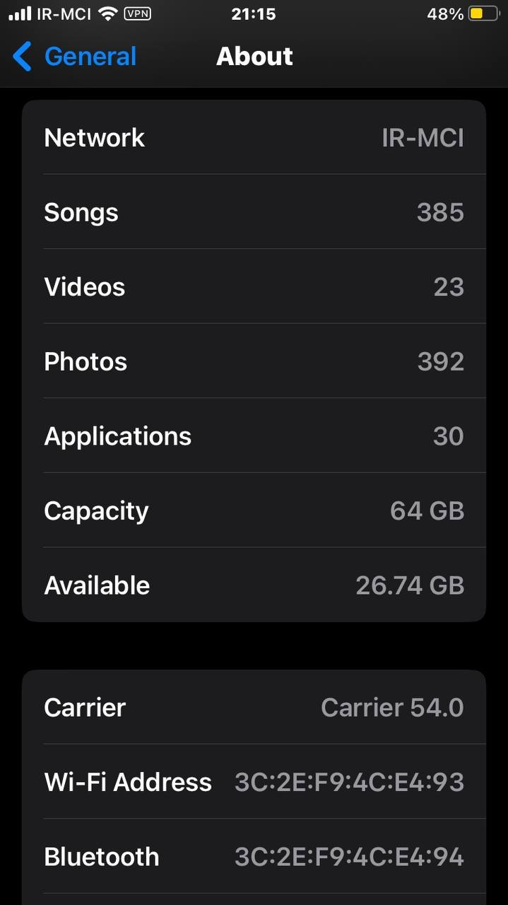Select the Songs count row
Viewport: 508px width, 905px height.
[x=254, y=212]
